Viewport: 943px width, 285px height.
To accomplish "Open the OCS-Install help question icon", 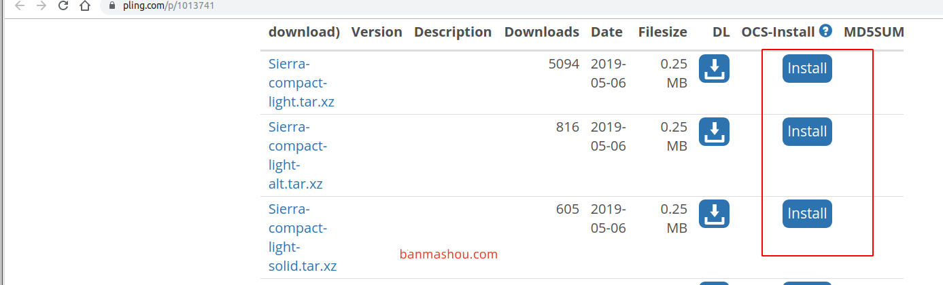I will pos(826,31).
